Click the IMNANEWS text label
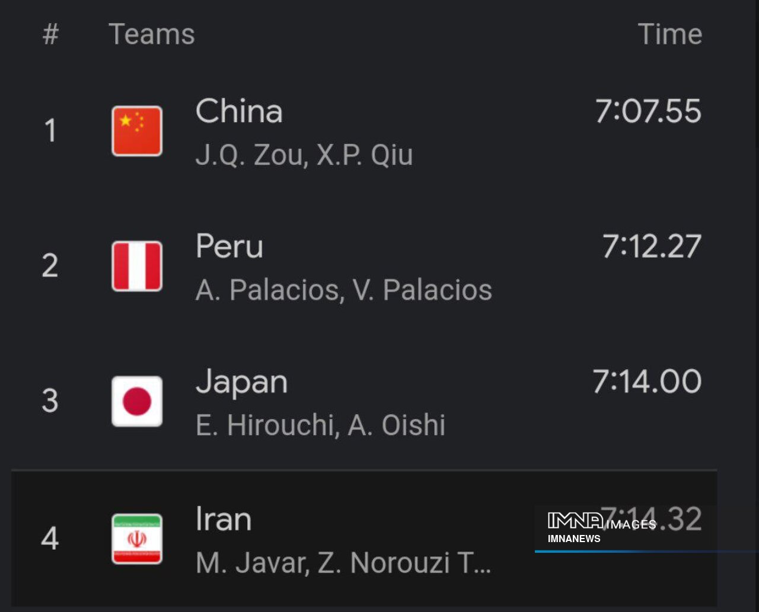The image size is (759, 612). point(574,539)
